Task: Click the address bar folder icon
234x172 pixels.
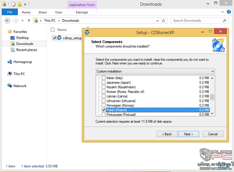Action: point(36,20)
